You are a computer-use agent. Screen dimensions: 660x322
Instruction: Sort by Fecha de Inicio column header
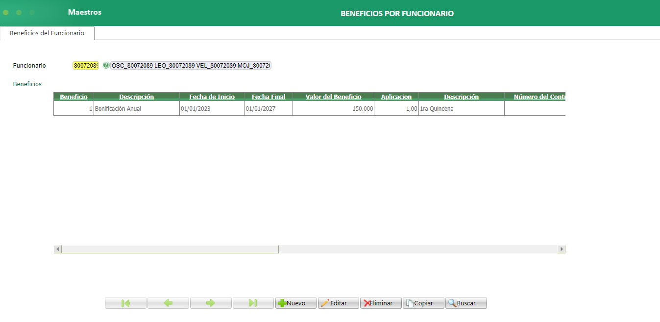click(212, 97)
